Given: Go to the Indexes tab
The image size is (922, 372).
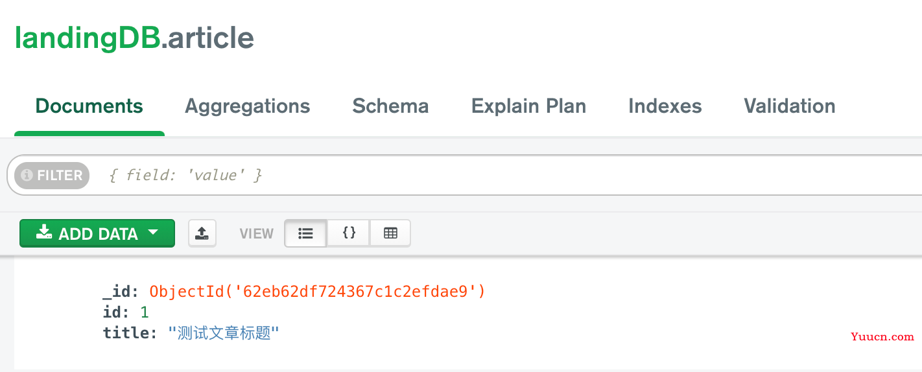Looking at the screenshot, I should click(x=665, y=106).
